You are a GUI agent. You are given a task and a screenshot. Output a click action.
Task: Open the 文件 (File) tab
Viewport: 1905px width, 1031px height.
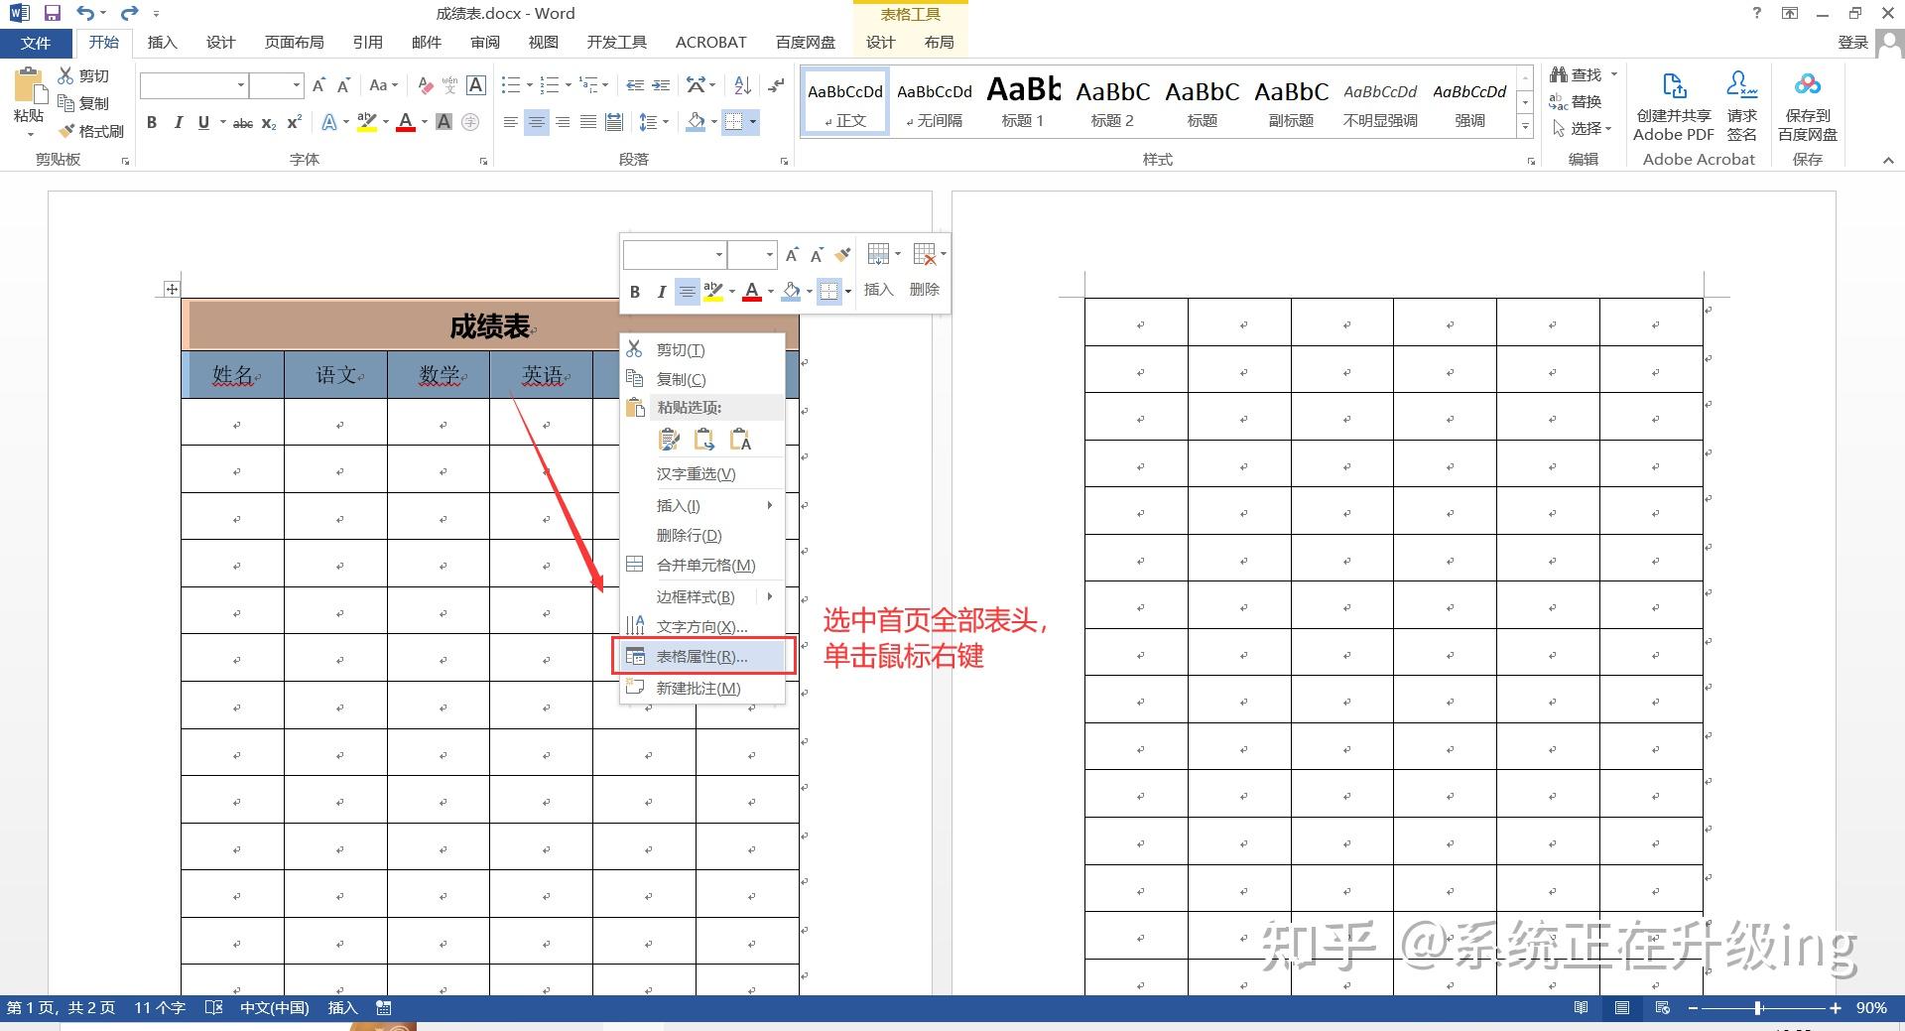point(36,43)
